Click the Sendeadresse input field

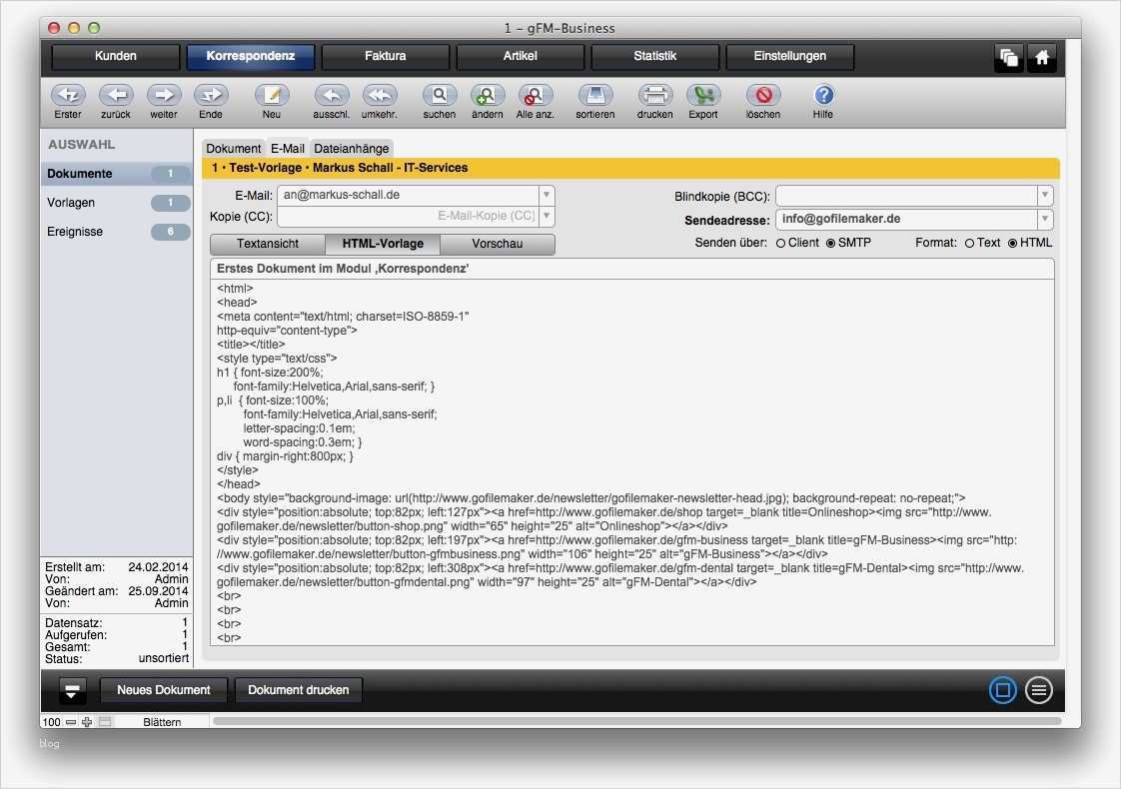(906, 219)
